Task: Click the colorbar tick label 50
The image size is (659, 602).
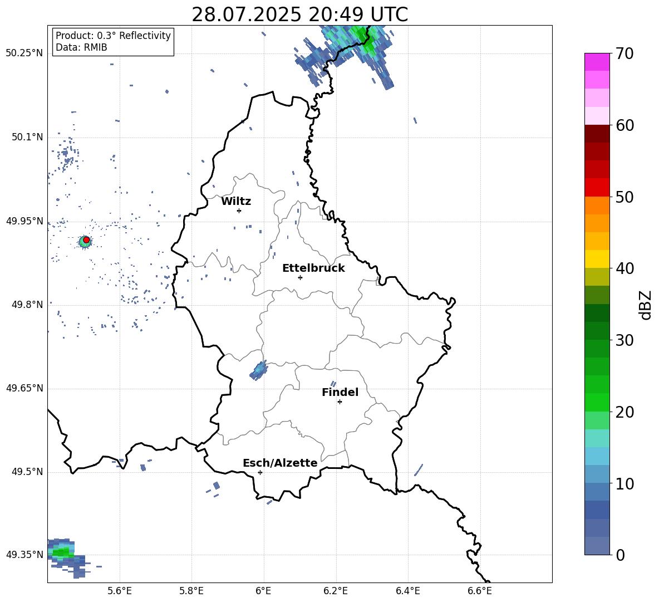Action: click(x=624, y=197)
